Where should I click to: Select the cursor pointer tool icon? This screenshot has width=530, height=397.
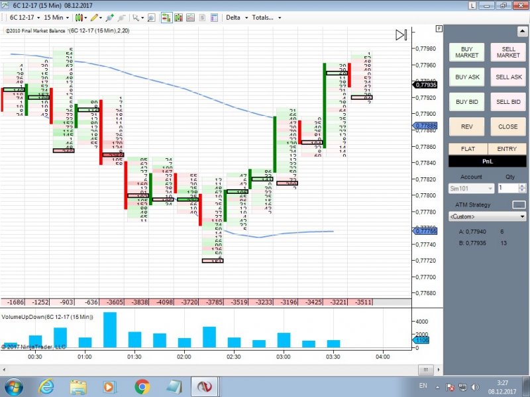(x=136, y=18)
